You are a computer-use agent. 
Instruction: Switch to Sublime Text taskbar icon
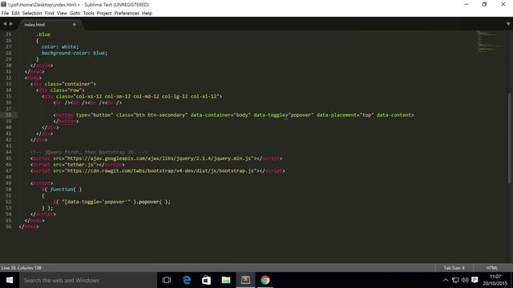pos(245,280)
